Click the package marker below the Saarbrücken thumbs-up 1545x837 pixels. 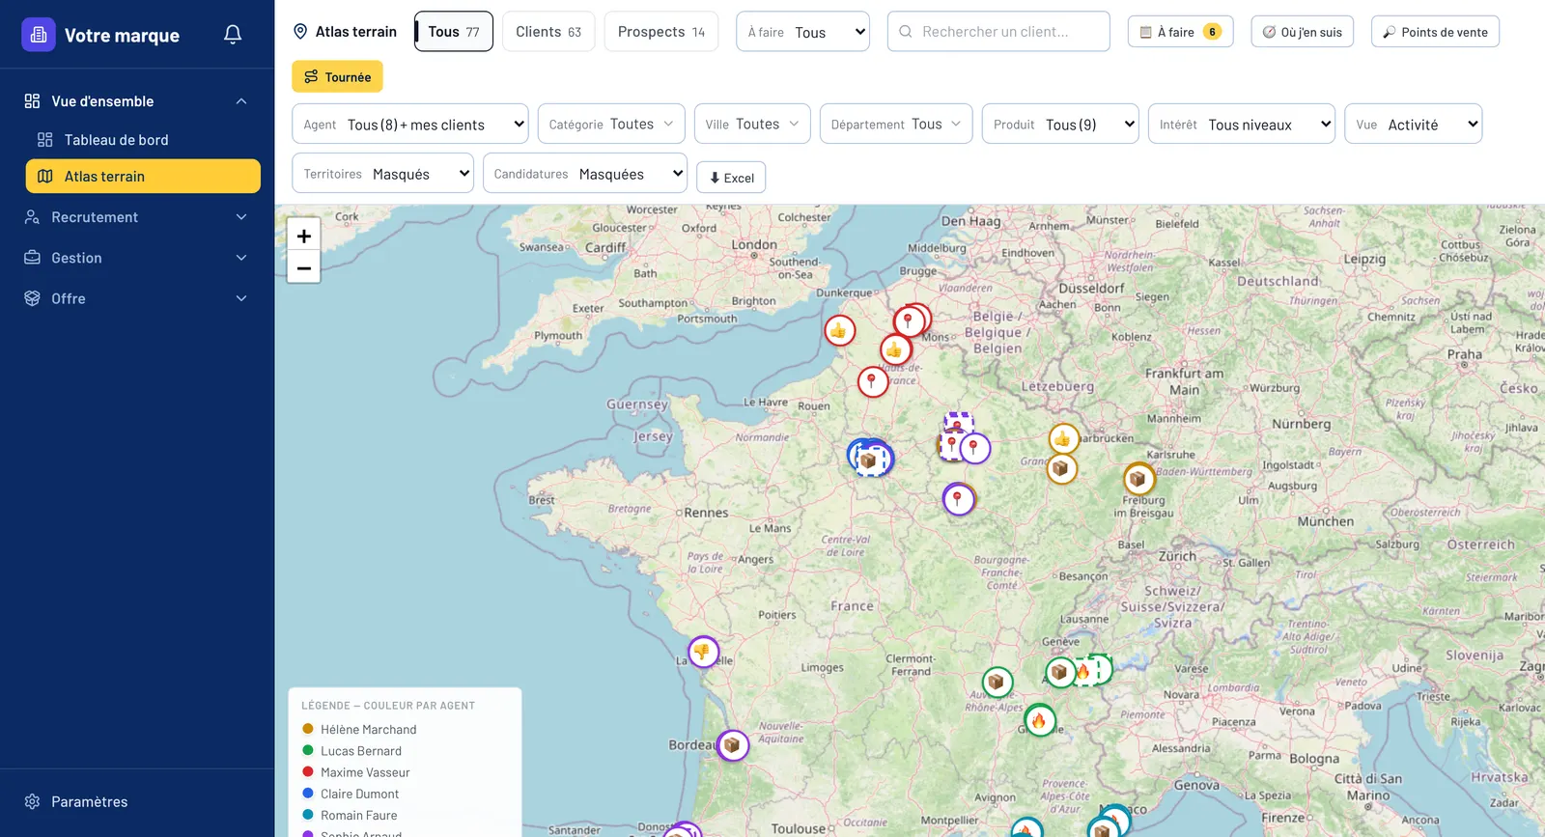coord(1061,469)
